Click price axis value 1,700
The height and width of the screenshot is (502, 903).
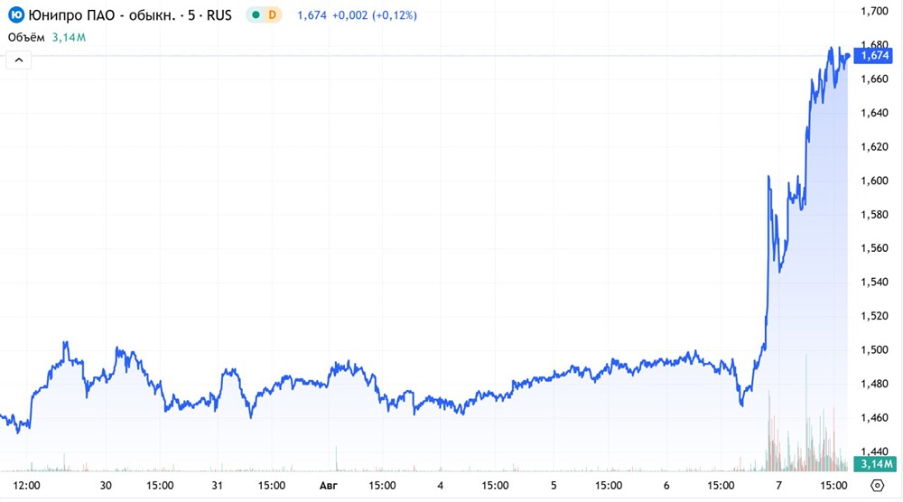pos(874,11)
